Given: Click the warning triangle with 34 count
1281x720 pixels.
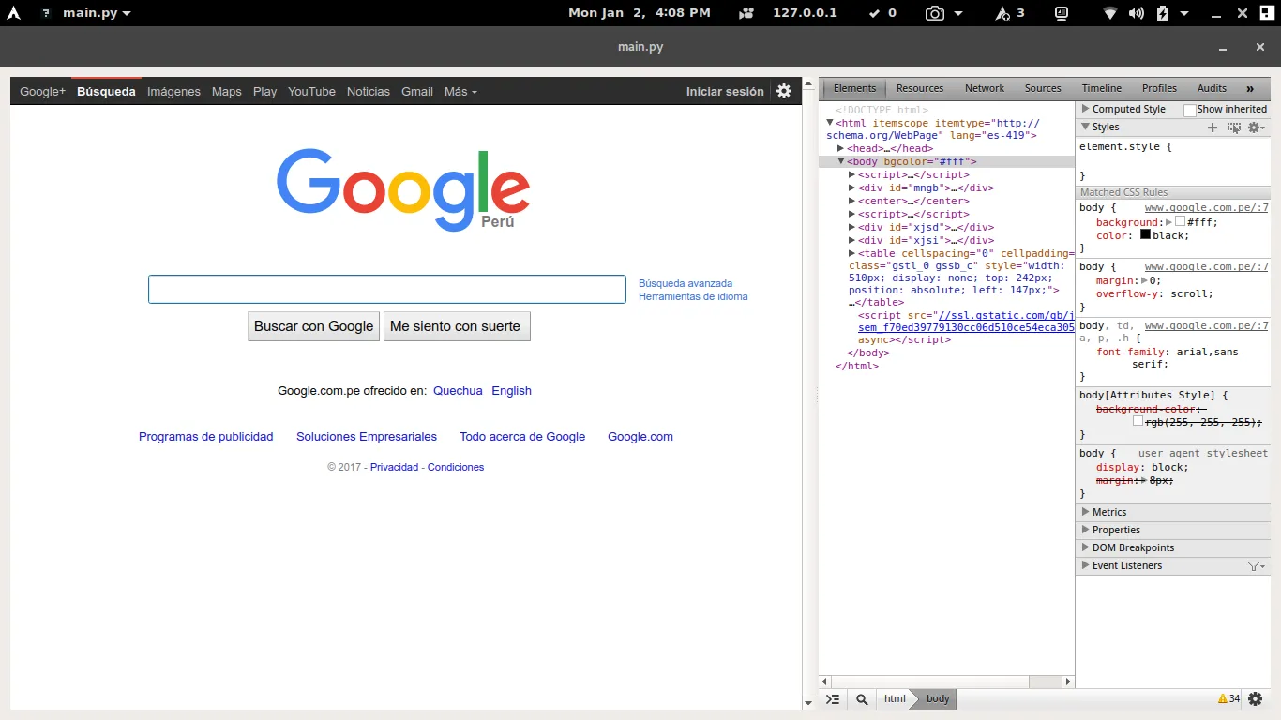Looking at the screenshot, I should [x=1228, y=698].
